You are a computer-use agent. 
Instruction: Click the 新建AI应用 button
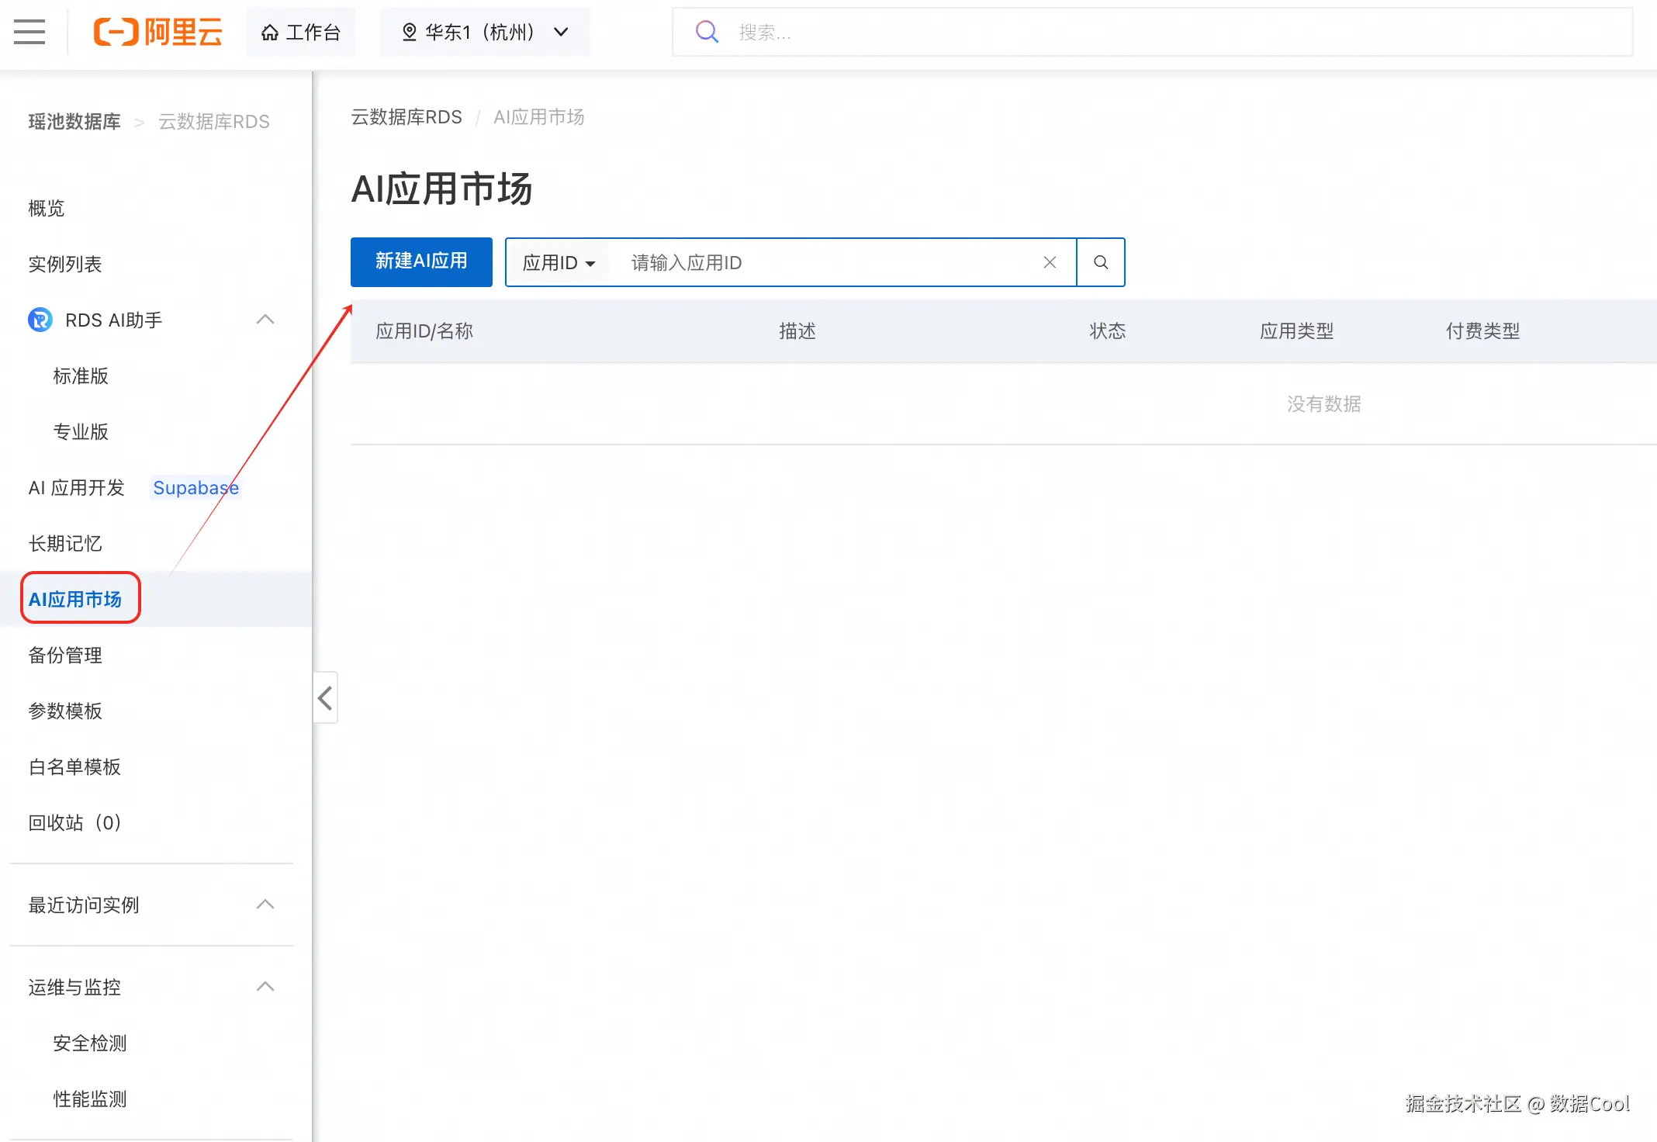click(421, 261)
